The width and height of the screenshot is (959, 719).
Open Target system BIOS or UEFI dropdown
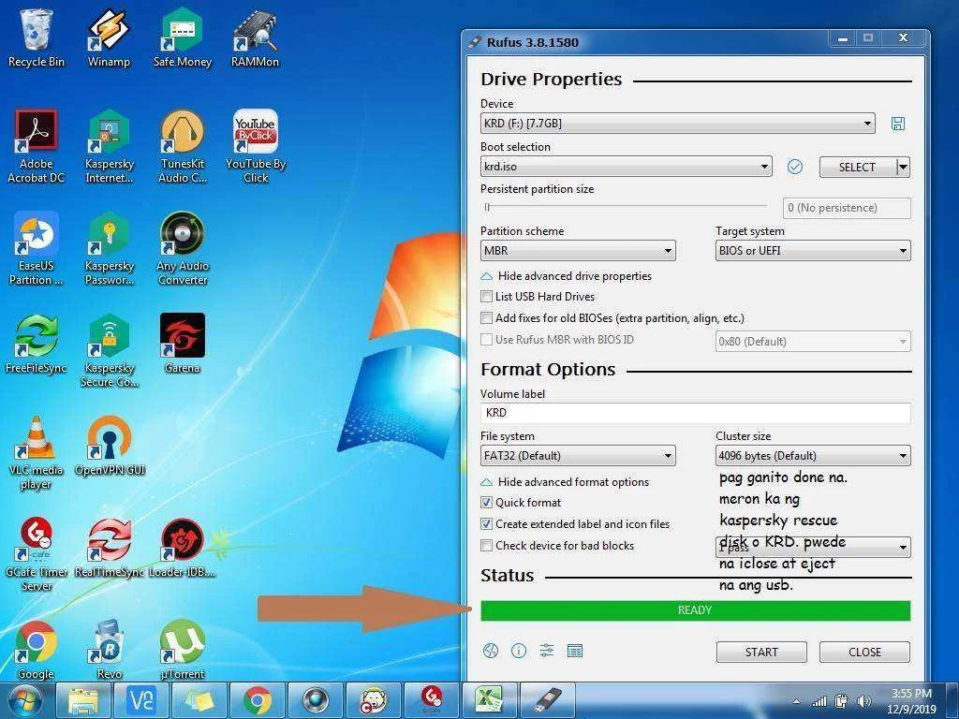[x=813, y=251]
